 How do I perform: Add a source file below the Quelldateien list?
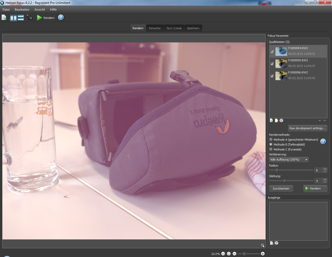click(272, 120)
